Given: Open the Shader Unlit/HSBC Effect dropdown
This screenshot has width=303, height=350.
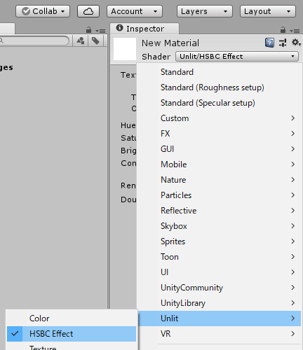Looking at the screenshot, I should (x=237, y=57).
